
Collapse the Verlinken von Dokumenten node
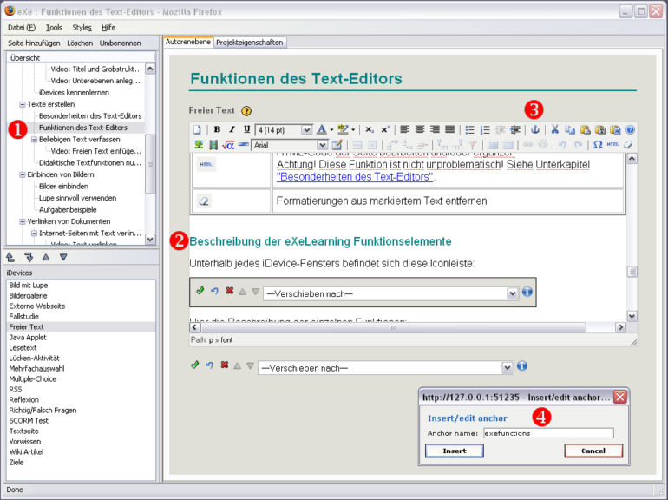23,221
